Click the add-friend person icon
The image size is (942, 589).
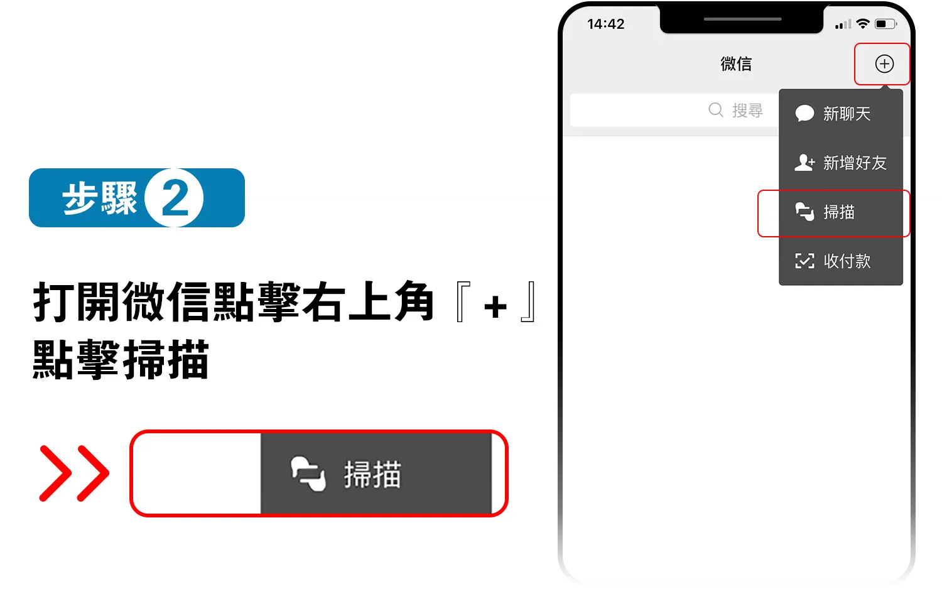point(804,163)
